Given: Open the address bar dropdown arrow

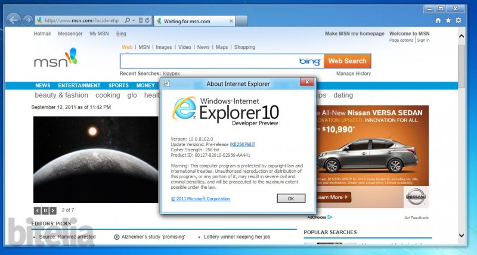Looking at the screenshot, I should point(134,20).
